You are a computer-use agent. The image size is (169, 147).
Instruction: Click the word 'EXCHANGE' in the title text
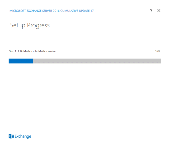pos(34,11)
